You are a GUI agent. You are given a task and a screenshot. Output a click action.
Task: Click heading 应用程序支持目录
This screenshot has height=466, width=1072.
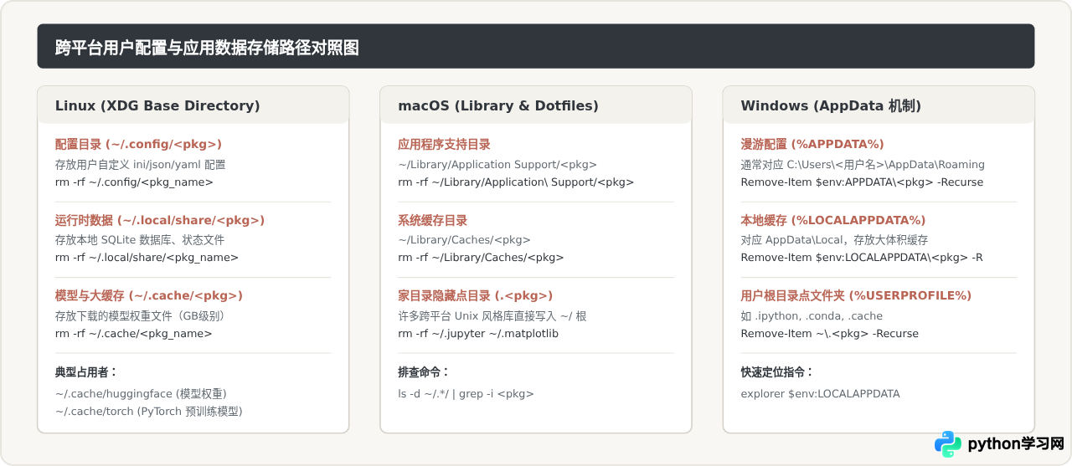[x=444, y=144]
